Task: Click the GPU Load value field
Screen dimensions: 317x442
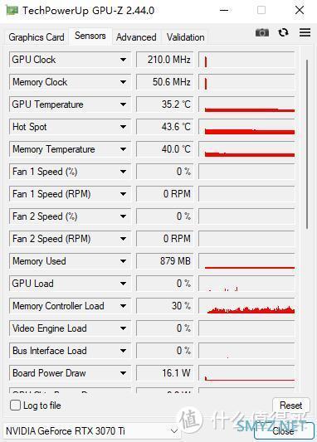Action: point(164,284)
